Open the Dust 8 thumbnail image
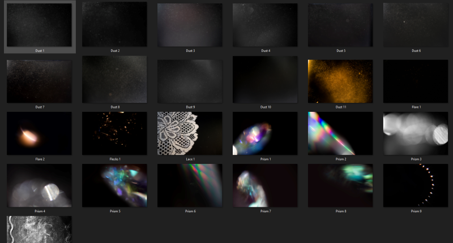The image size is (453, 243). coord(114,79)
